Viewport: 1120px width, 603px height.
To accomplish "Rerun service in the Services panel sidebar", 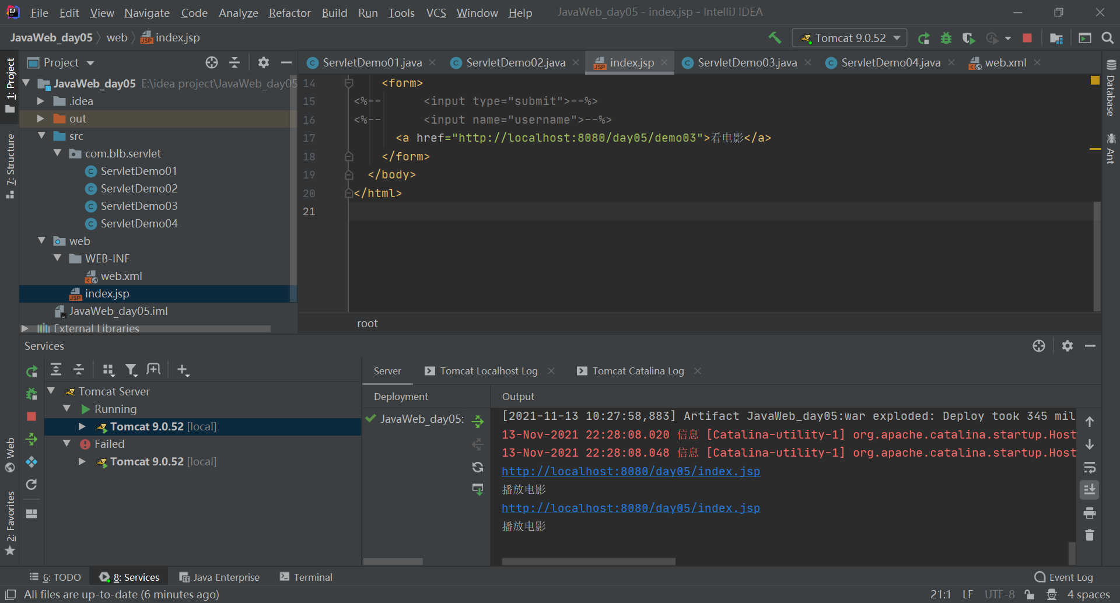I will pos(32,371).
